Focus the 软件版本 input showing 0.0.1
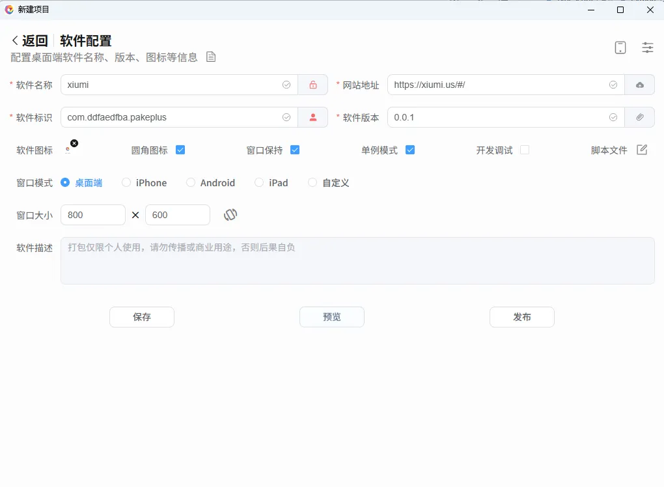Viewport: 664px width, 487px height. [506, 117]
